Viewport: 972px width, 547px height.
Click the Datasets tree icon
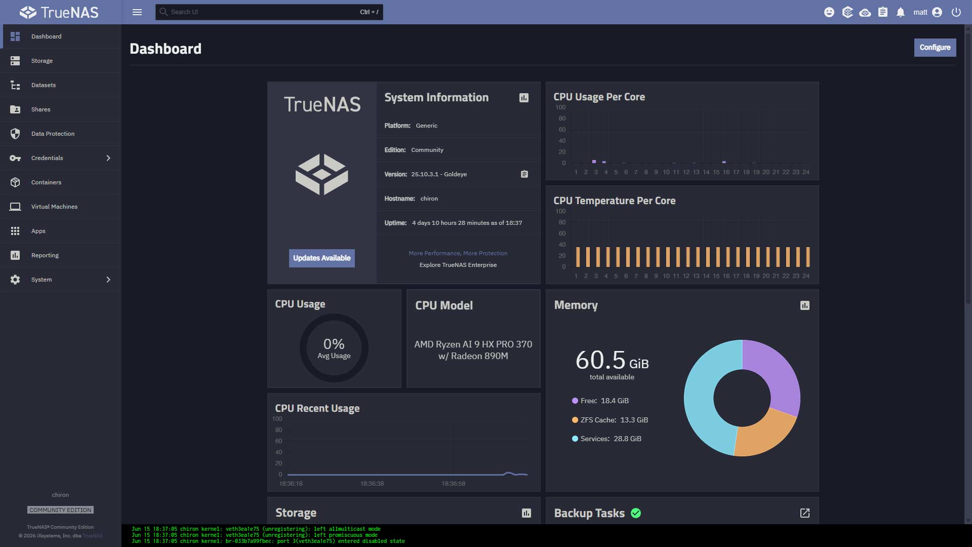pos(15,85)
